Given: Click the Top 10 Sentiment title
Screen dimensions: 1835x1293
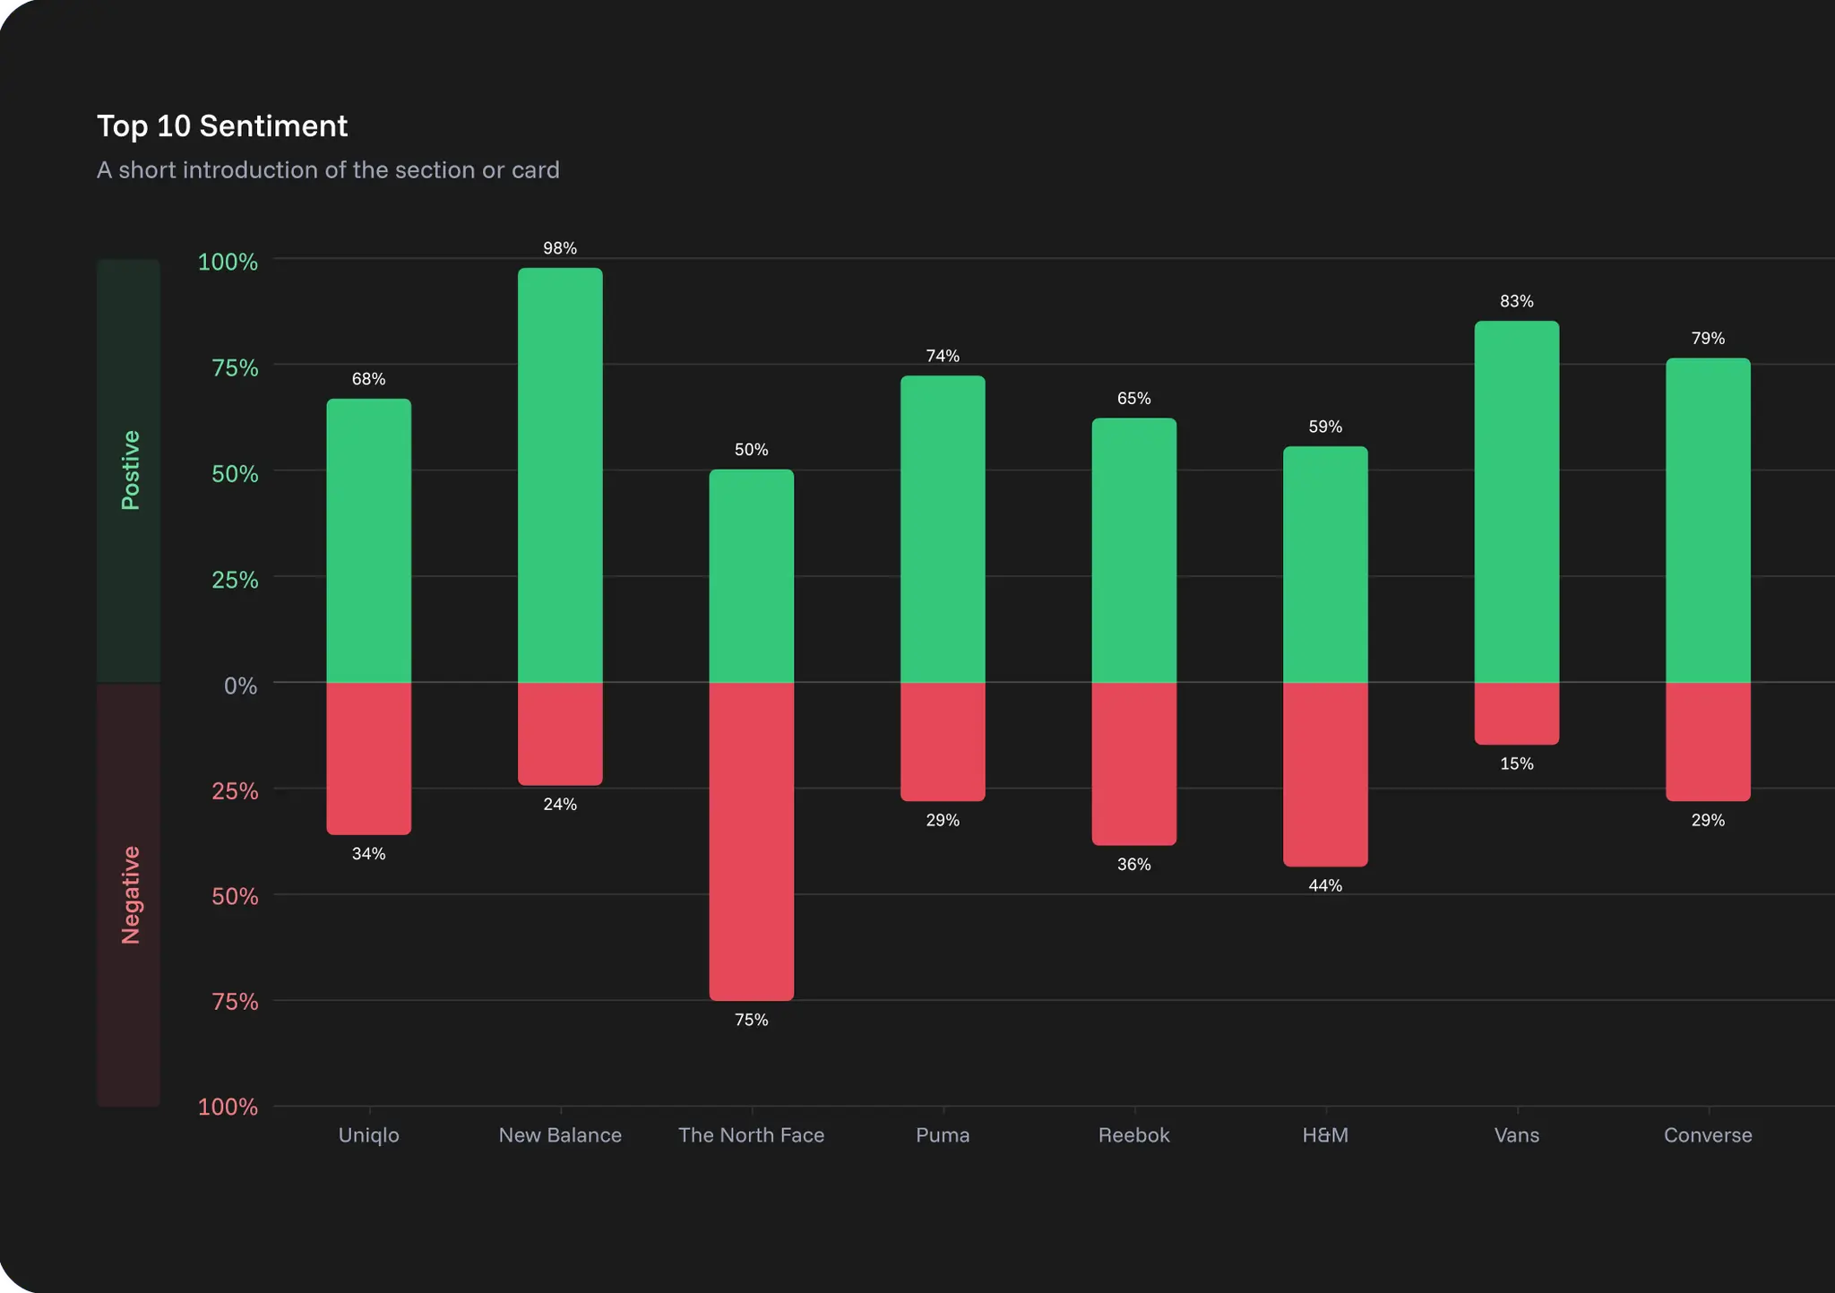Looking at the screenshot, I should coord(221,126).
